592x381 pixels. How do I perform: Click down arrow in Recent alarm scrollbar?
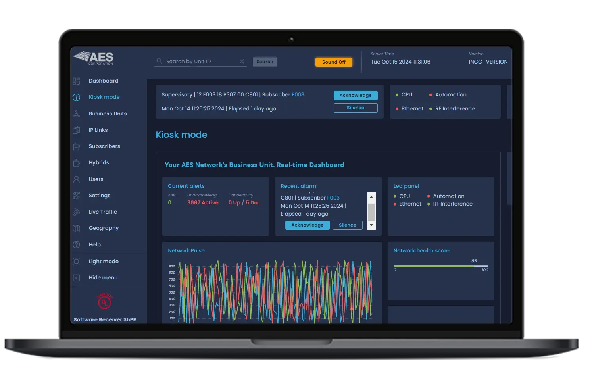[372, 225]
